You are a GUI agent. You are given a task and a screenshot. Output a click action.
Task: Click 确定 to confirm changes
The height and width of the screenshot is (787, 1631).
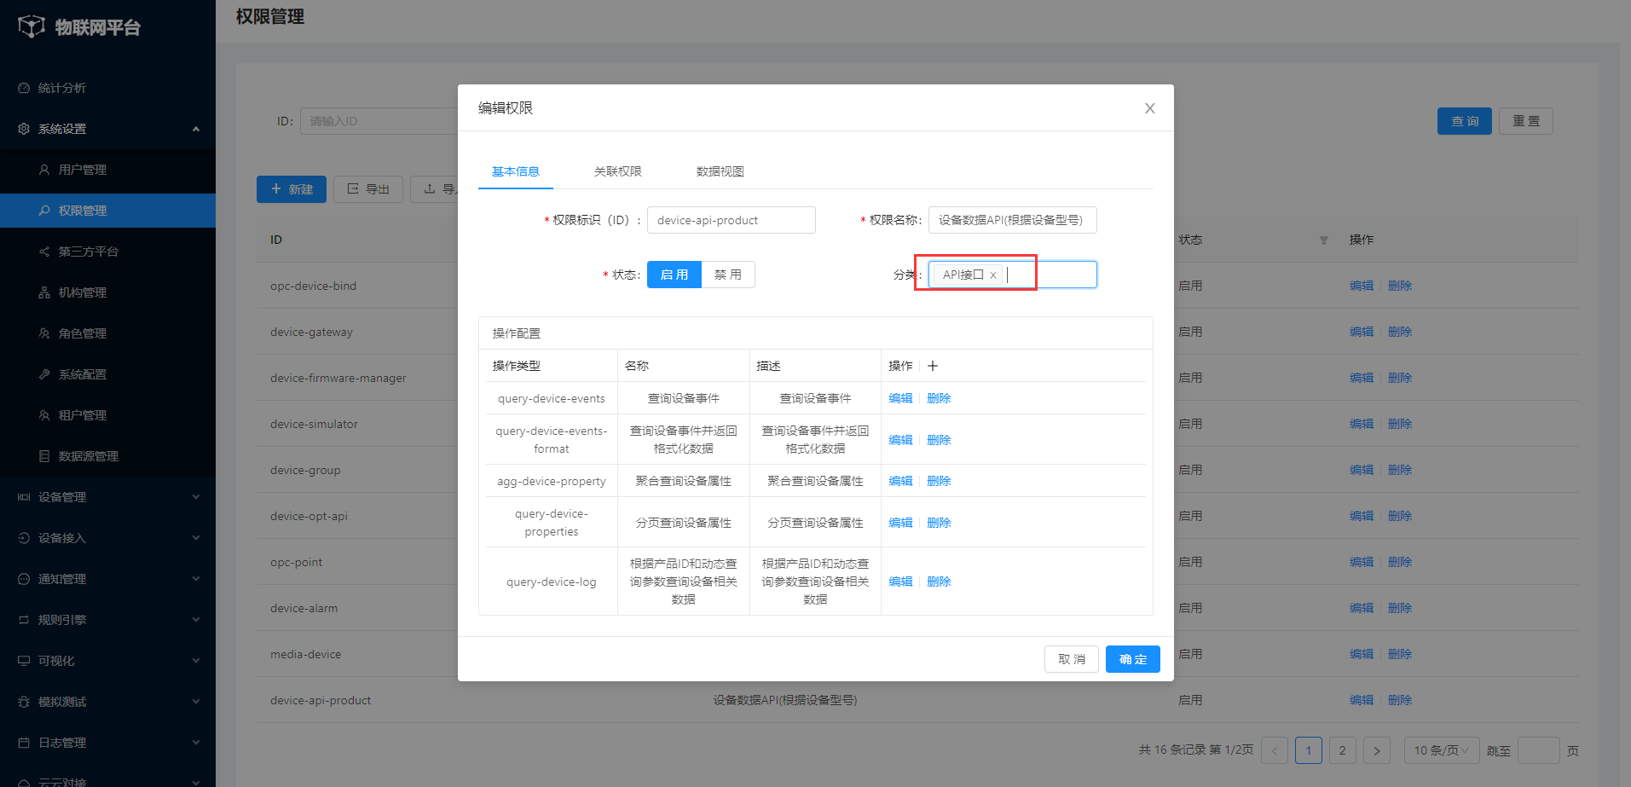click(x=1133, y=659)
